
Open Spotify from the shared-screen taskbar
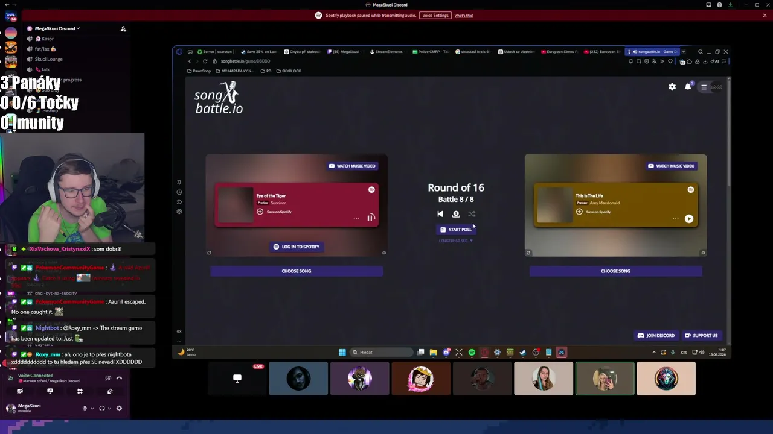[472, 353]
